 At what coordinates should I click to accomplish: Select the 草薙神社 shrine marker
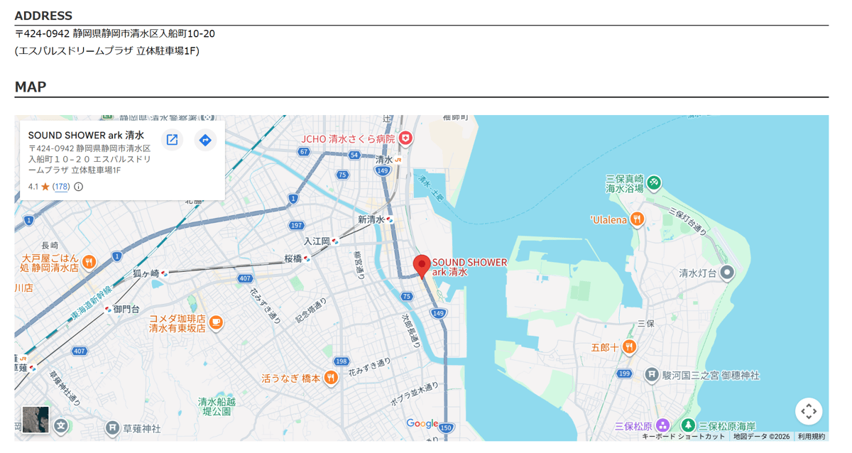coord(112,428)
